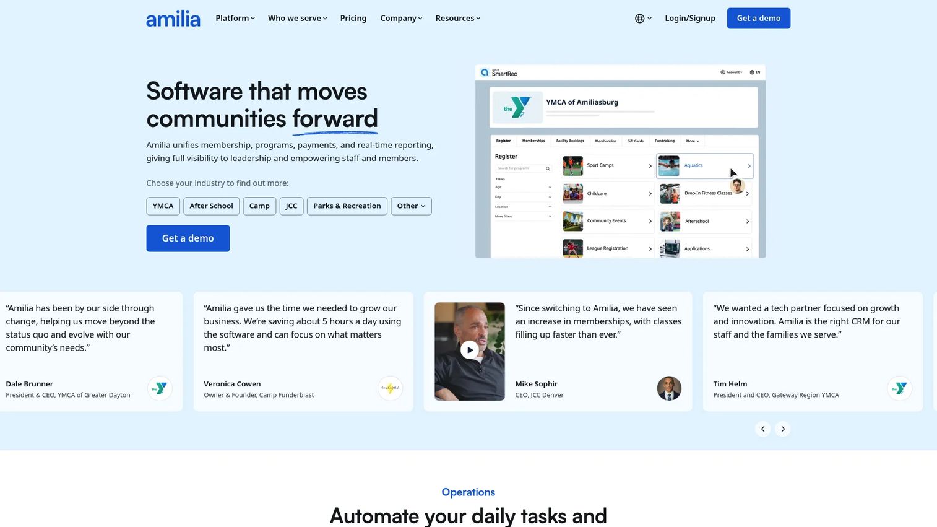
Task: Click the Operations section label
Action: click(469, 492)
